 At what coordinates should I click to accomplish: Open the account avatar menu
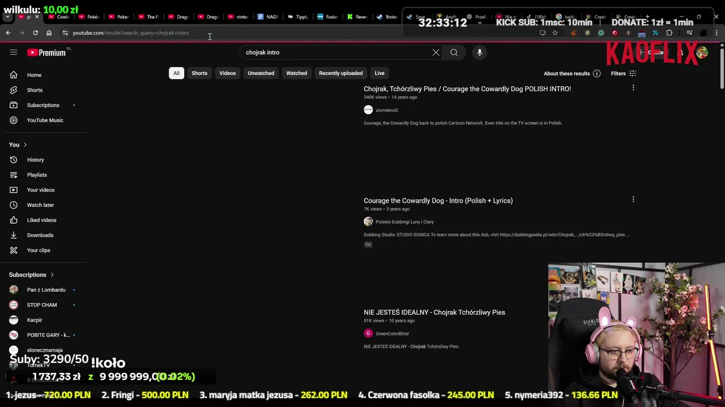coord(702,53)
